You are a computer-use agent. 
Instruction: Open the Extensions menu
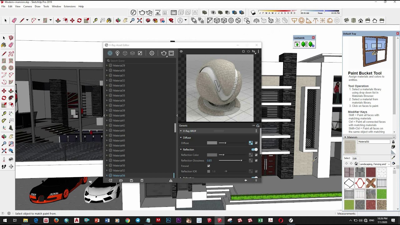[x=70, y=6]
